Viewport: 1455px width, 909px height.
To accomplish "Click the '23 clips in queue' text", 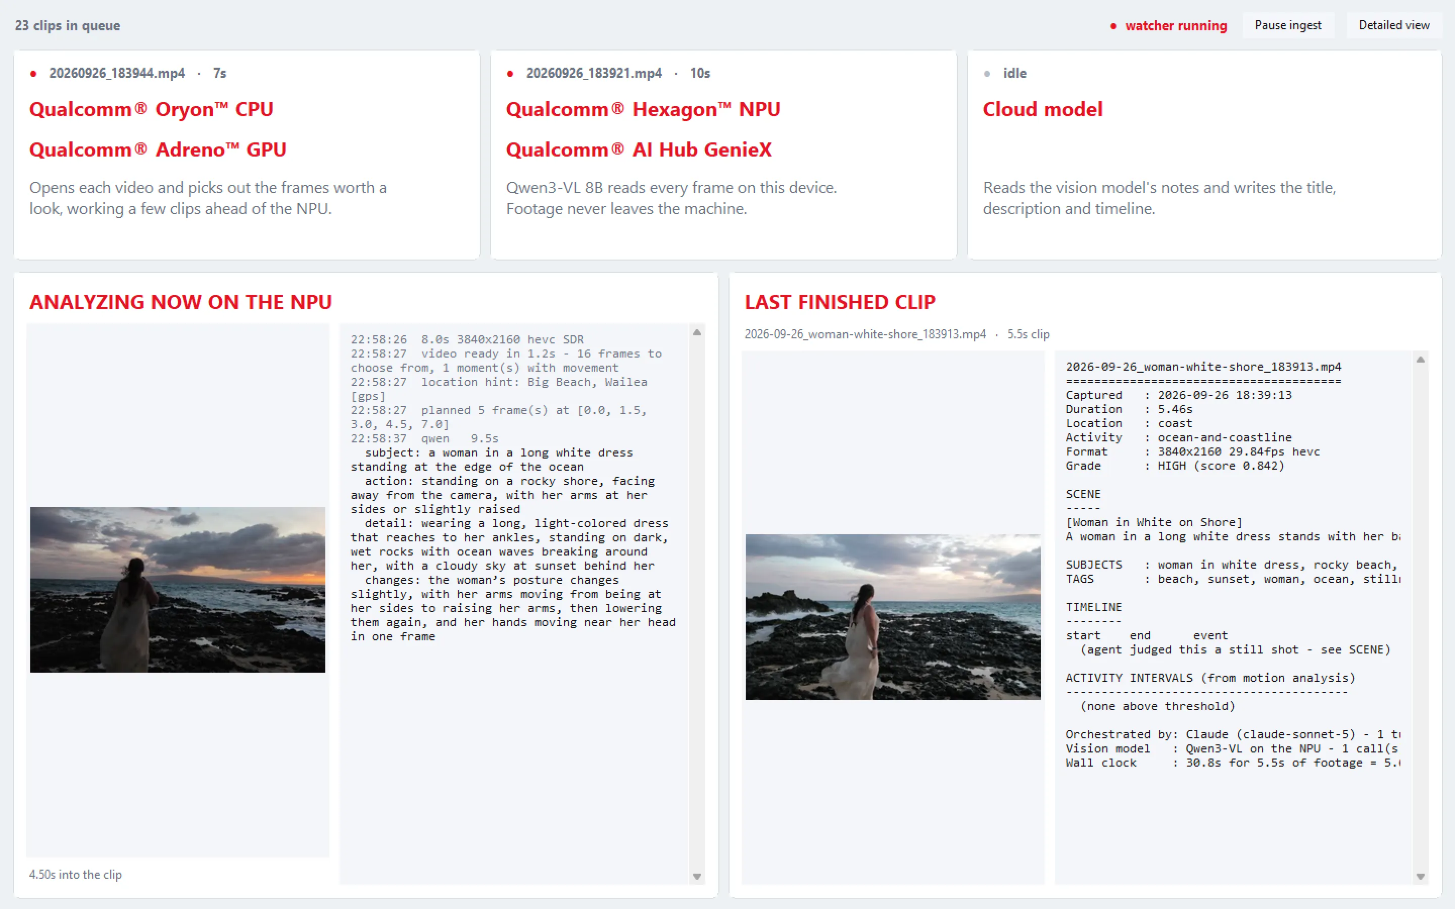I will coord(67,25).
